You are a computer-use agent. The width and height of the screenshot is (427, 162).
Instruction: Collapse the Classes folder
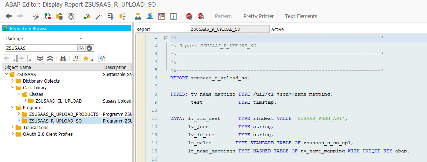(x=19, y=94)
